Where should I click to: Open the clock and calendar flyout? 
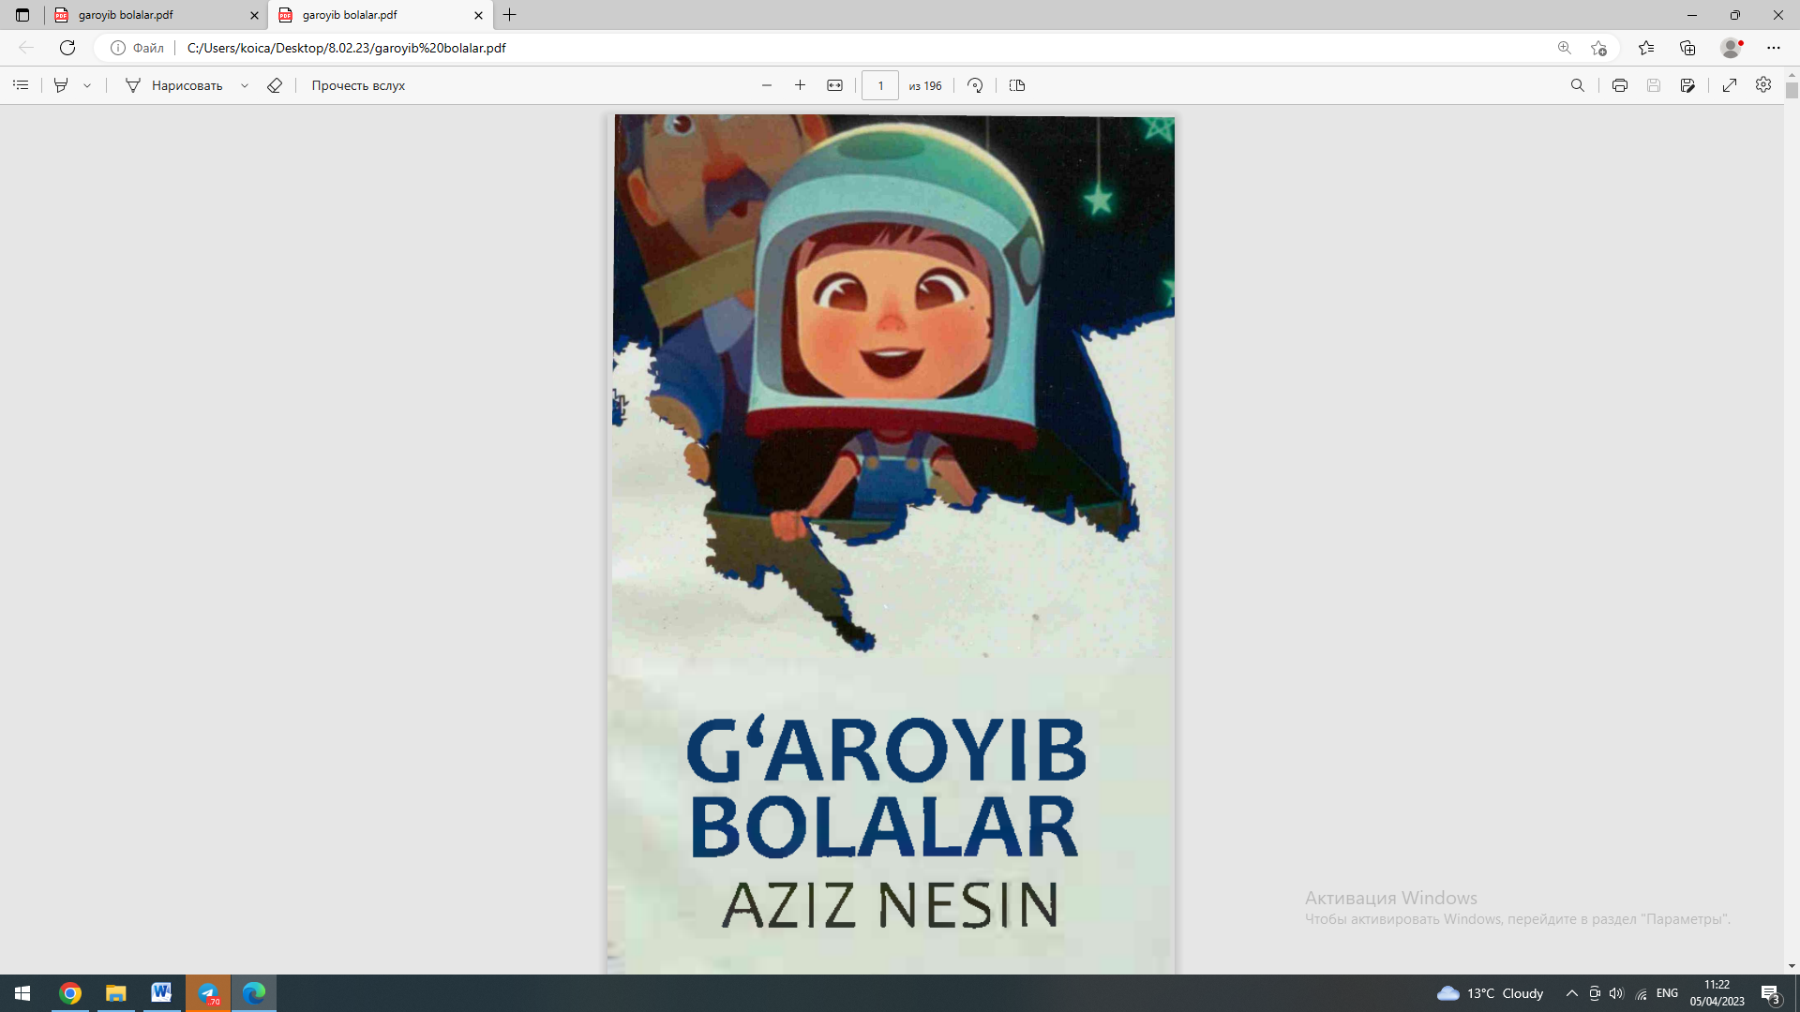coord(1717,993)
